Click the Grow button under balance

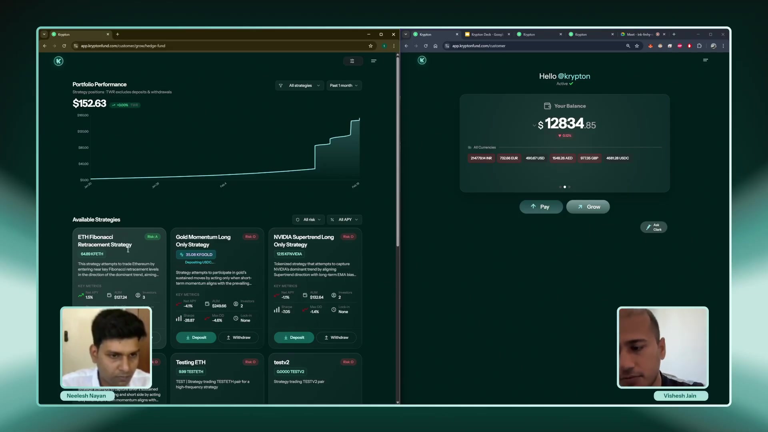click(x=588, y=207)
